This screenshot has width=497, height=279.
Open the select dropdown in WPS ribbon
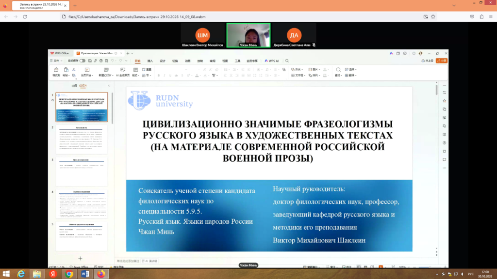(350, 70)
